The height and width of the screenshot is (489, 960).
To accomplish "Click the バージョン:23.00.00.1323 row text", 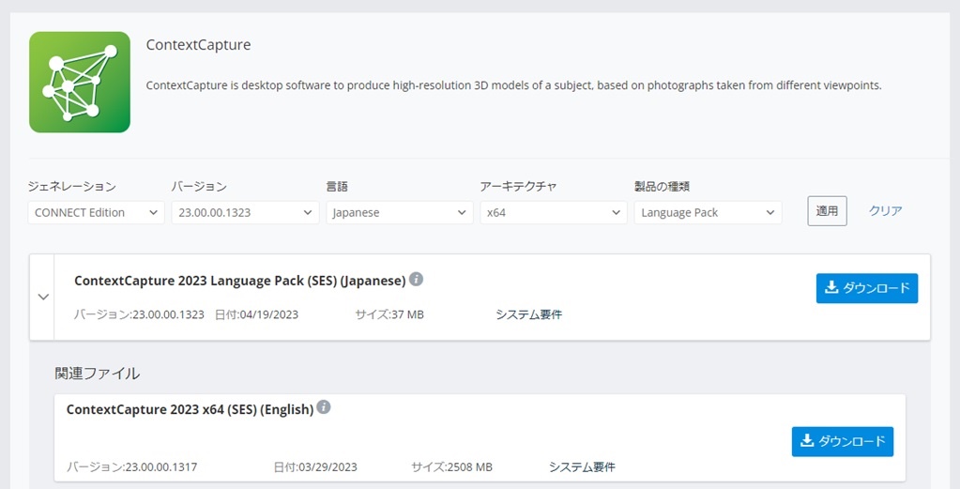I will coord(139,314).
